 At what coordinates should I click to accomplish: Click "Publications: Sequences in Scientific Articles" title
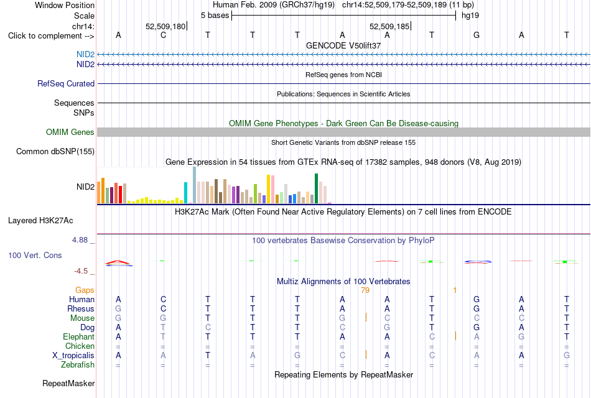point(343,94)
